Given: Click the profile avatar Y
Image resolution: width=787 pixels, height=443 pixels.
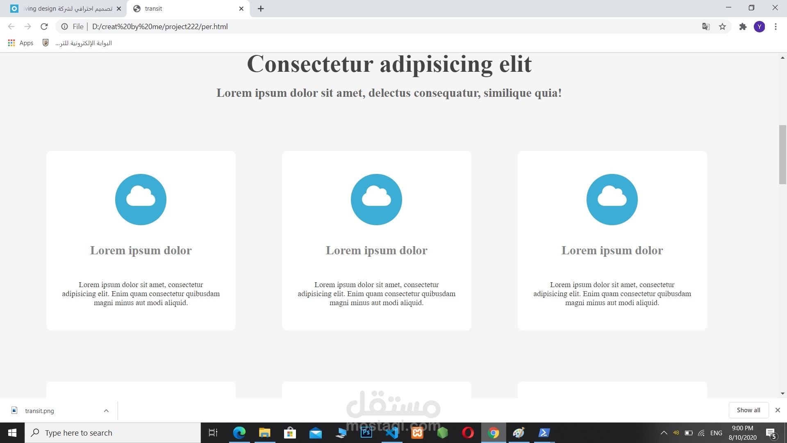Looking at the screenshot, I should 759,27.
